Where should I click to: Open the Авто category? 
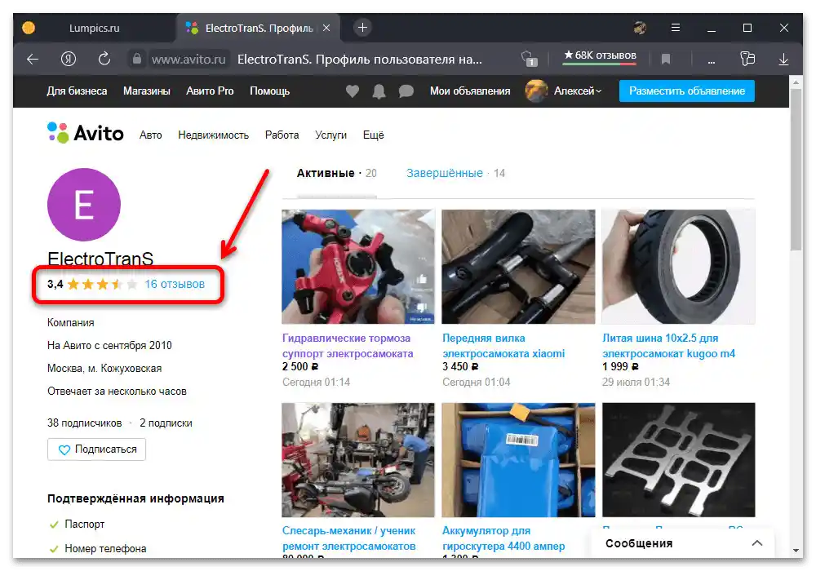click(x=150, y=135)
